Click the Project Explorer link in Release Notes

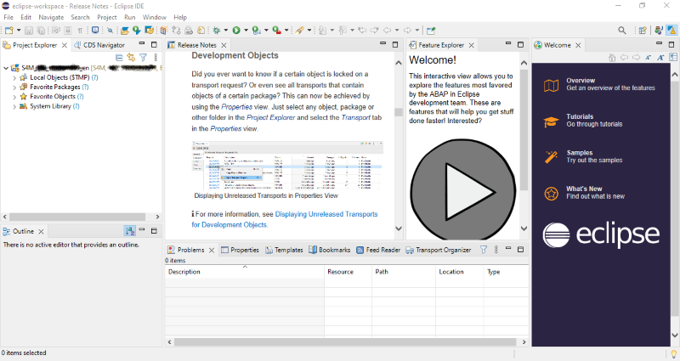point(270,117)
